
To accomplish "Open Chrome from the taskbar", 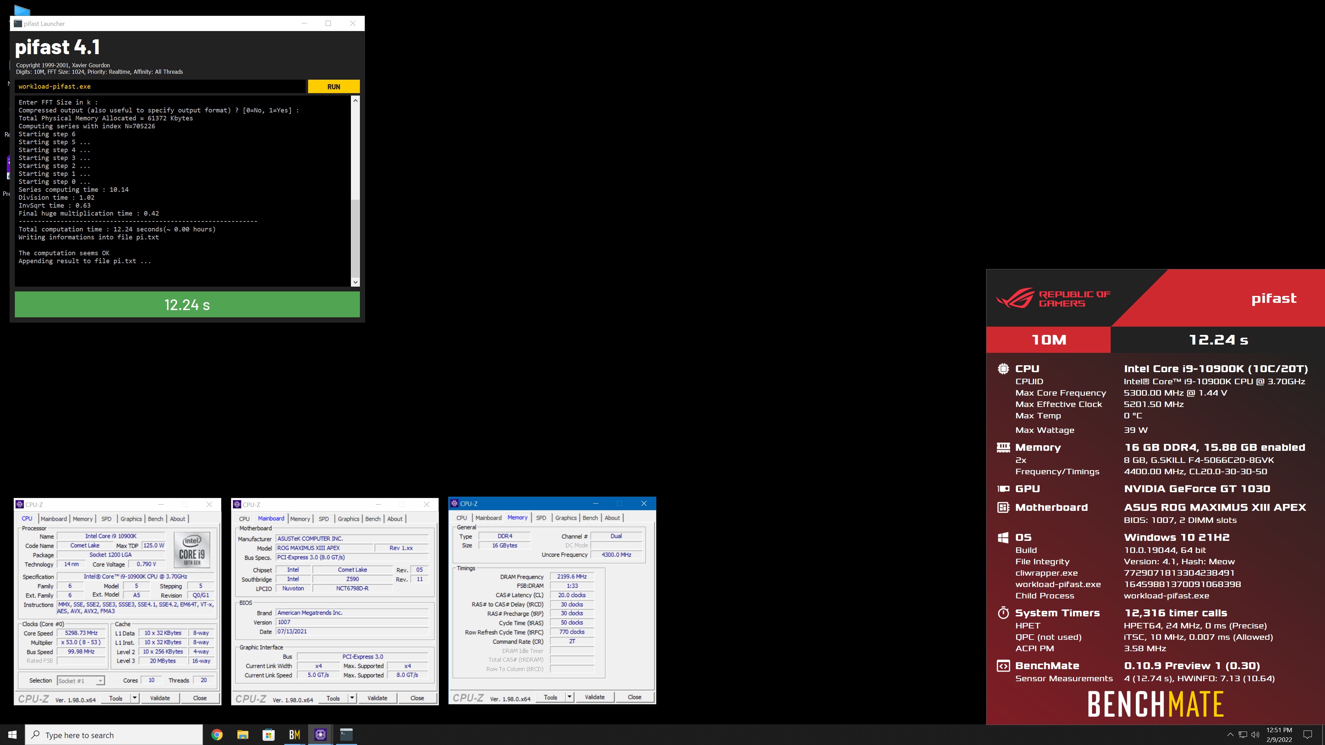I will (217, 735).
